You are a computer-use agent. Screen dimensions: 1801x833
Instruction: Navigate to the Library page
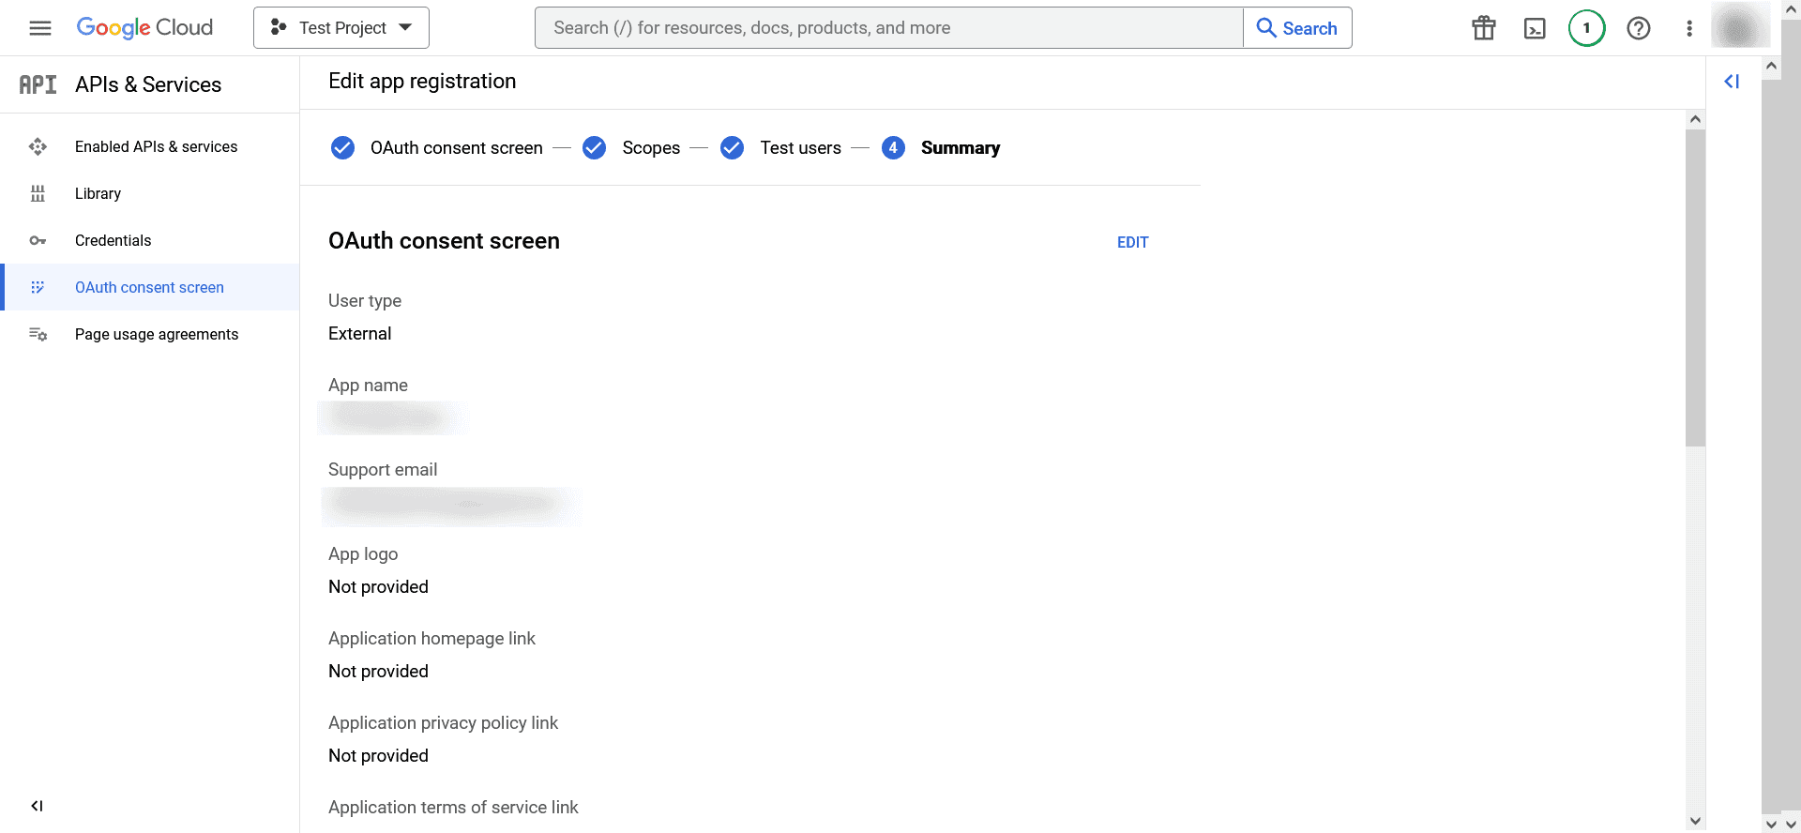click(98, 193)
